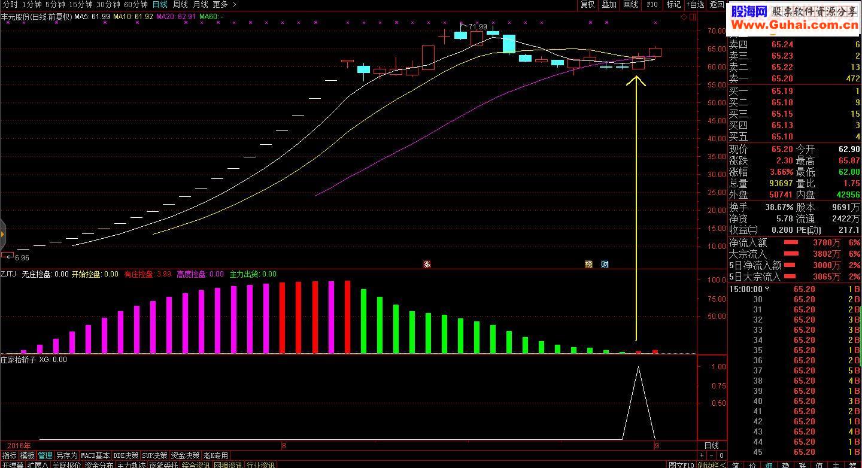Select the 30分钟 period
This screenshot has width=862, height=468.
pyautogui.click(x=108, y=4)
